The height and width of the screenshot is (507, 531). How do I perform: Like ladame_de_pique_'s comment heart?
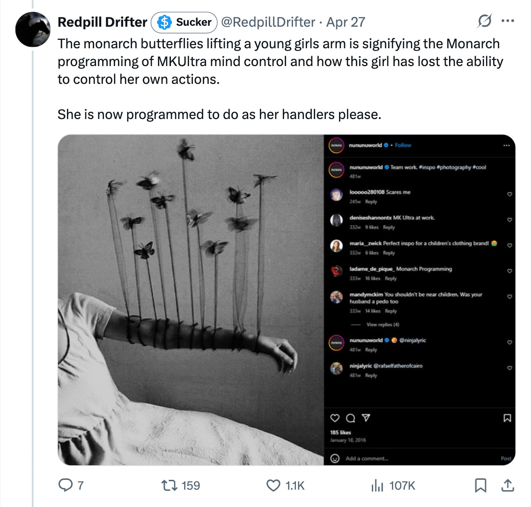coord(509,270)
